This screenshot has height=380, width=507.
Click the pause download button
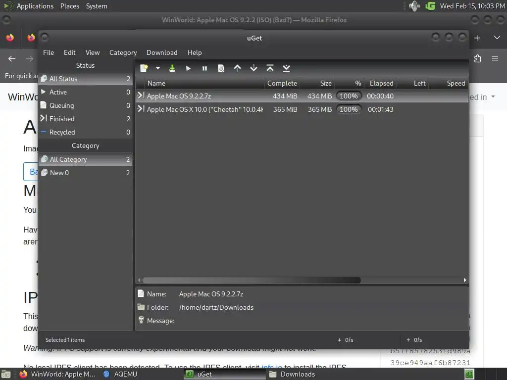(x=204, y=68)
